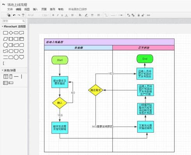Pick the rectangle process shape in Flowchart
Image resolution: width=191 pixels, height=155 pixels.
tap(5, 32)
